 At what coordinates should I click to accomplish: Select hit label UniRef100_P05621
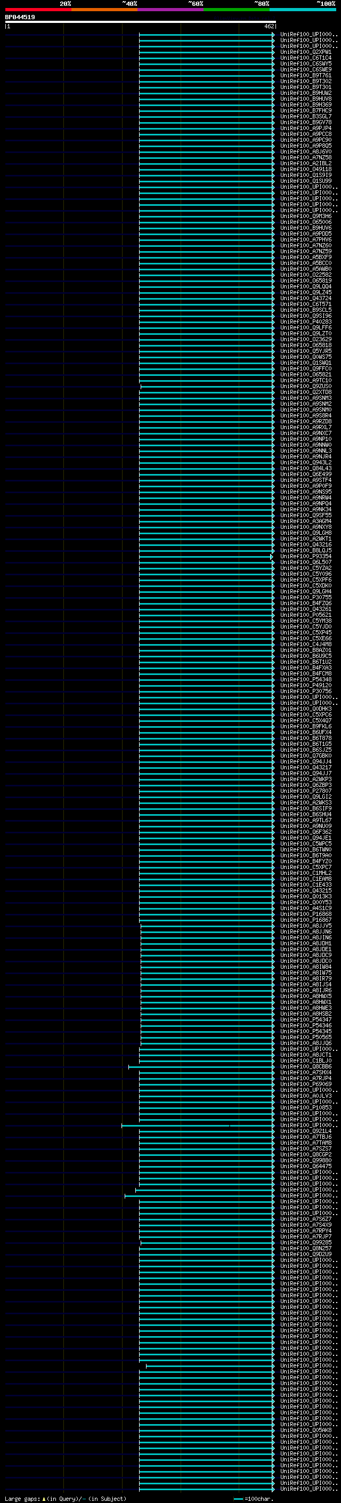[x=305, y=615]
